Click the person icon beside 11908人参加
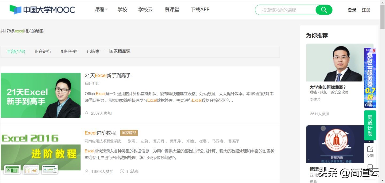The image size is (385, 183). point(86,171)
